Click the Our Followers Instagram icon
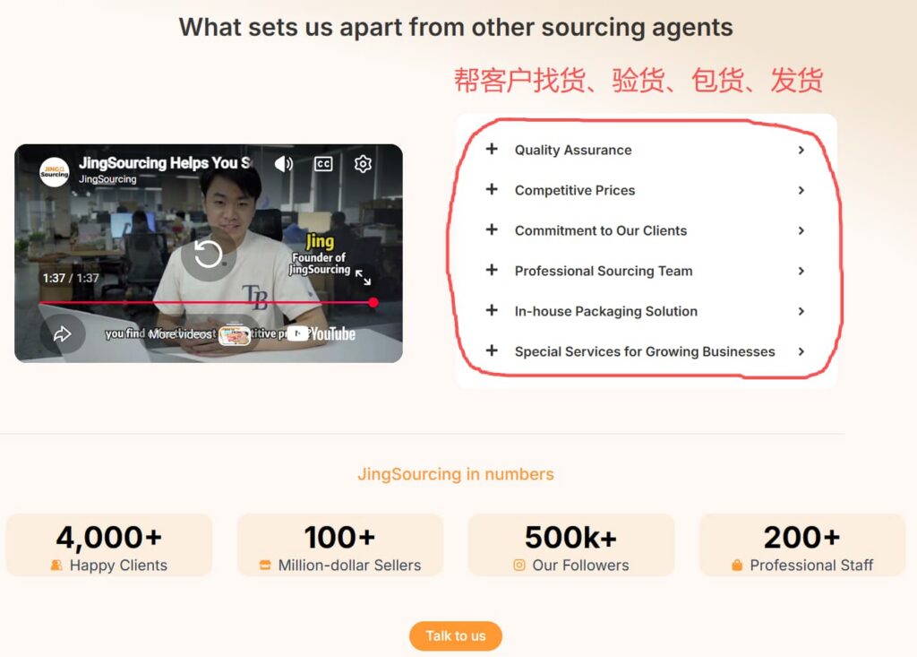Image resolution: width=917 pixels, height=657 pixels. [519, 565]
